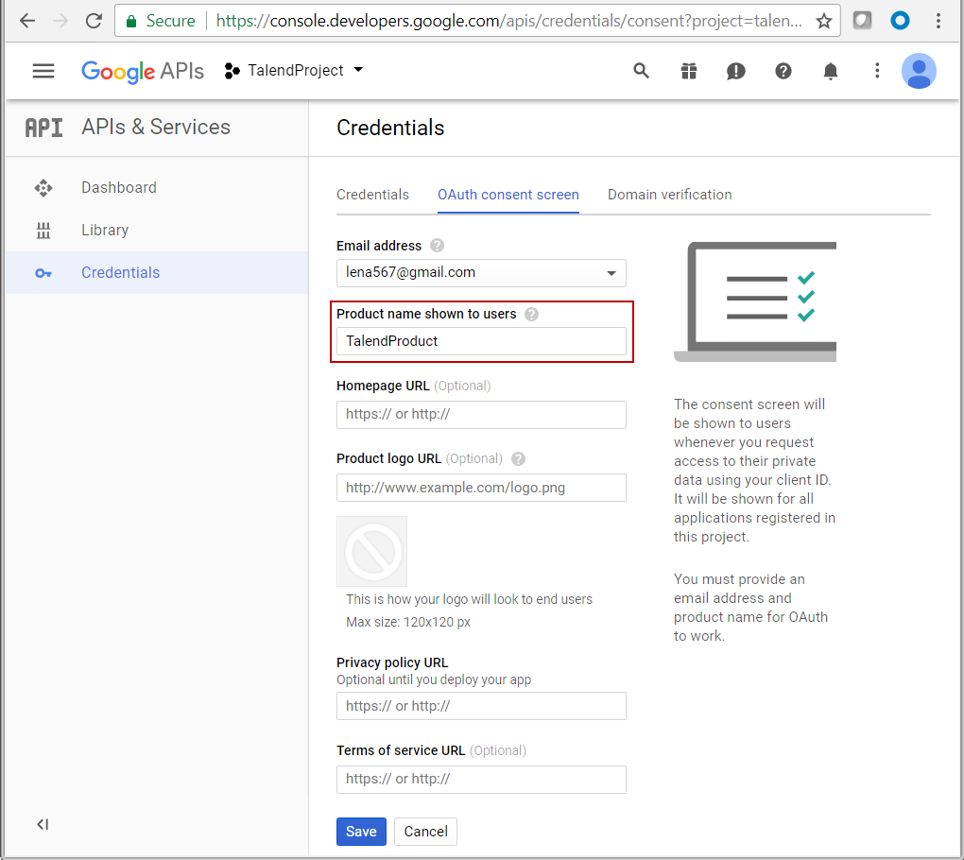Click the Library sidebar icon
964x860 pixels.
(43, 231)
